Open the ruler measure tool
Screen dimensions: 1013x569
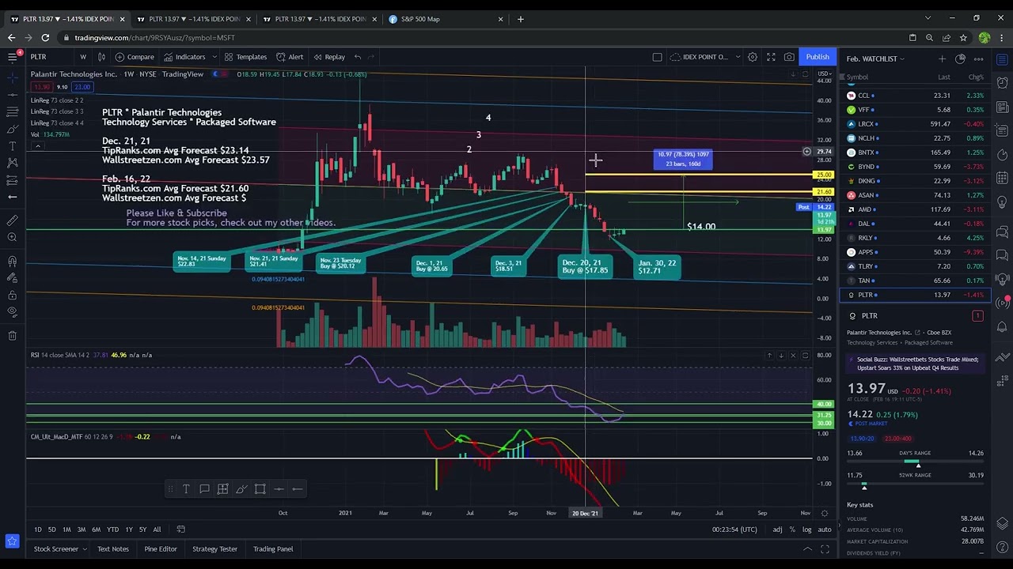coord(12,220)
